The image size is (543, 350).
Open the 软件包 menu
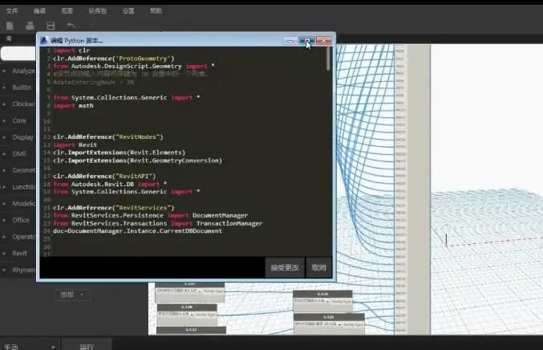pos(98,11)
